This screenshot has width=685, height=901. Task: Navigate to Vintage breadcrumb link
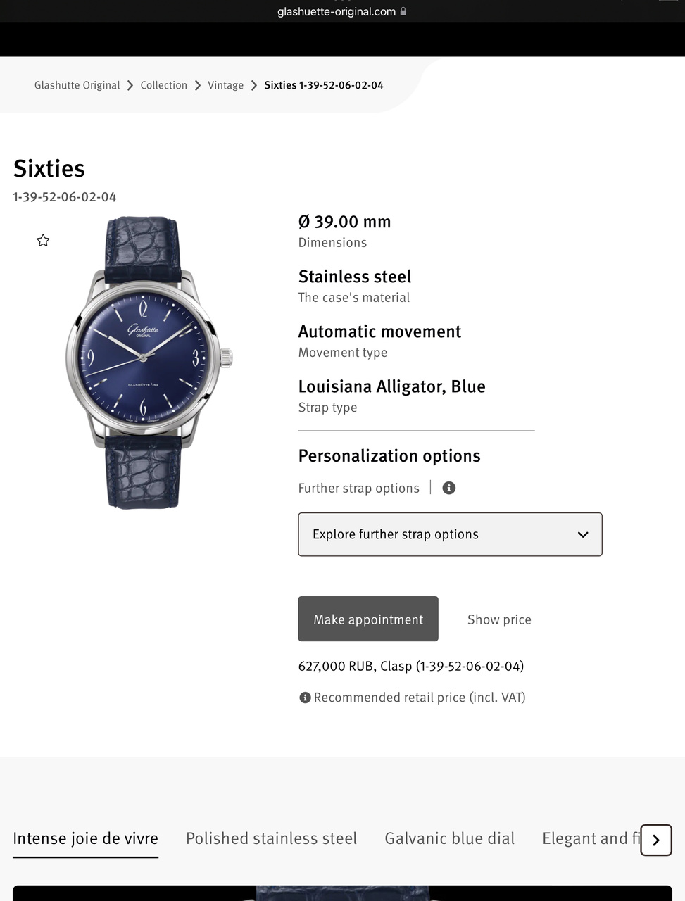[x=225, y=85]
